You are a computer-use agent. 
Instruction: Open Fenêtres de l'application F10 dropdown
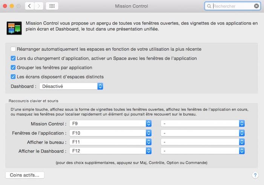pos(111,133)
